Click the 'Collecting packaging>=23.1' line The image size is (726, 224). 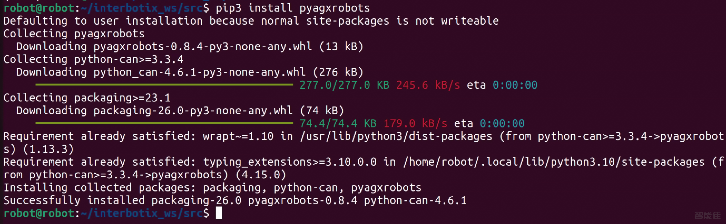87,98
